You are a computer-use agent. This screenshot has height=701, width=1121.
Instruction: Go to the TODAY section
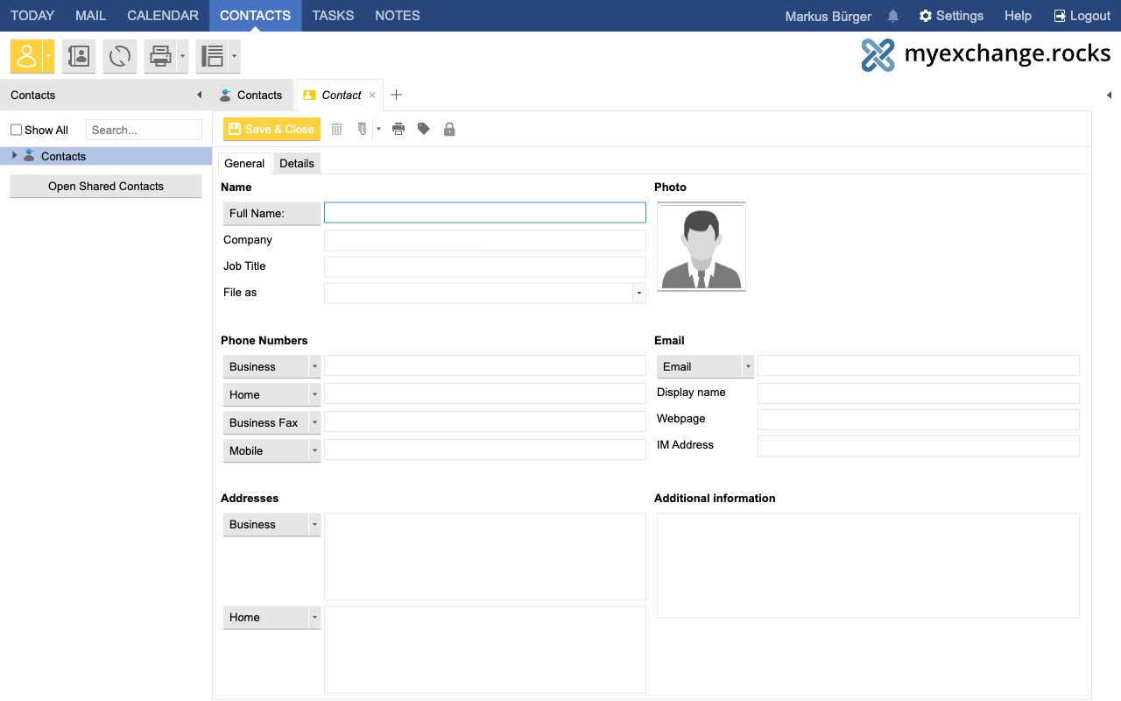coord(32,16)
